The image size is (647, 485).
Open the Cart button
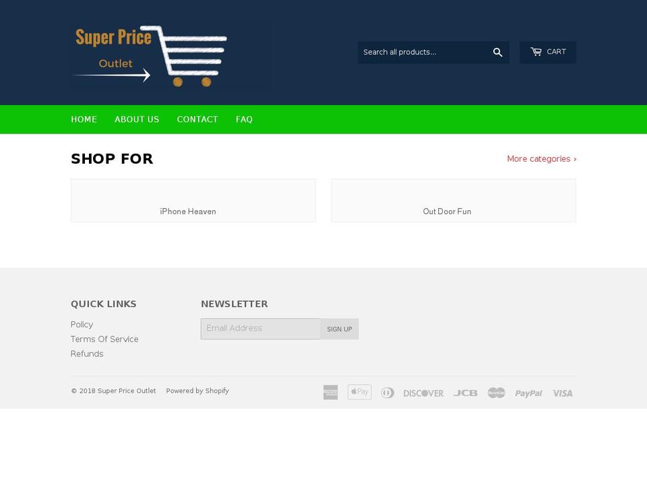pyautogui.click(x=547, y=53)
